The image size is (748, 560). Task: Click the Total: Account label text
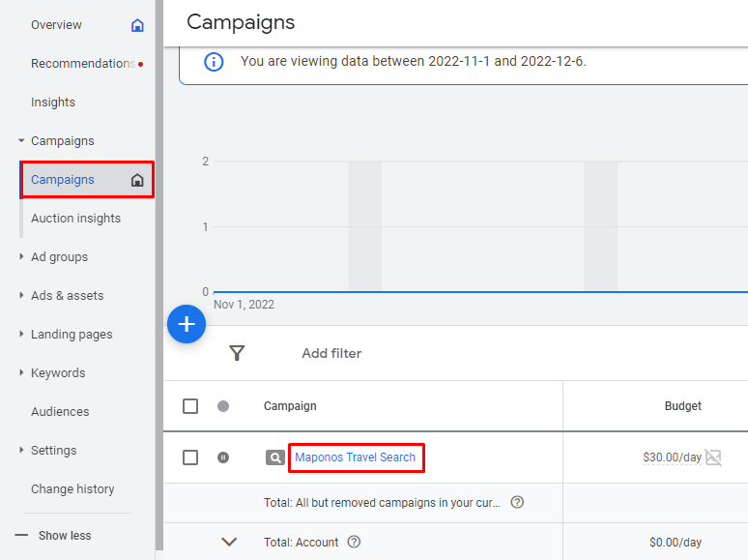point(301,543)
